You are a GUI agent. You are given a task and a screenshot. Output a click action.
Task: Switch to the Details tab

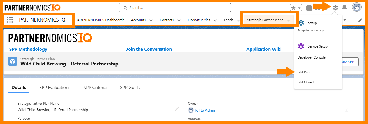(x=19, y=88)
